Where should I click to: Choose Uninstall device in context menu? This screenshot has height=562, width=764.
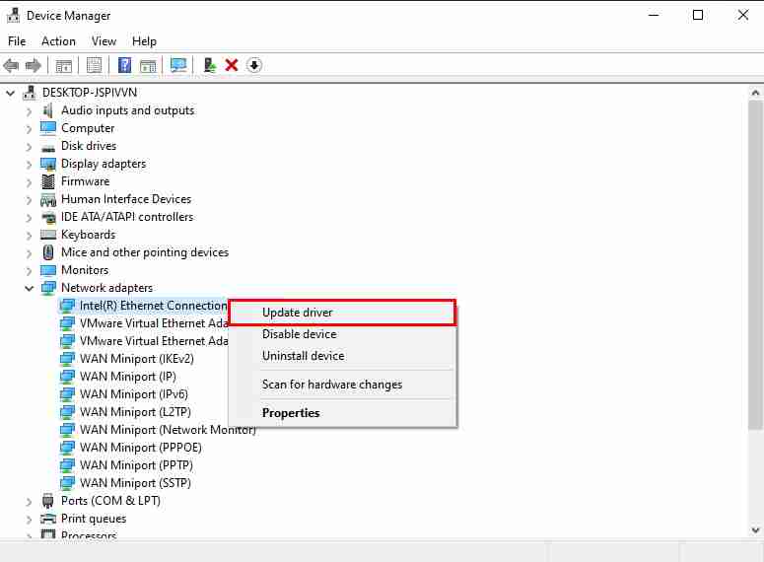pos(342,356)
